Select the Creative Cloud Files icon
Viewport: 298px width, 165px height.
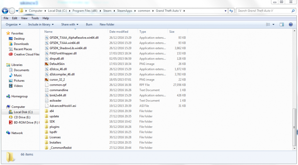coord(11,54)
